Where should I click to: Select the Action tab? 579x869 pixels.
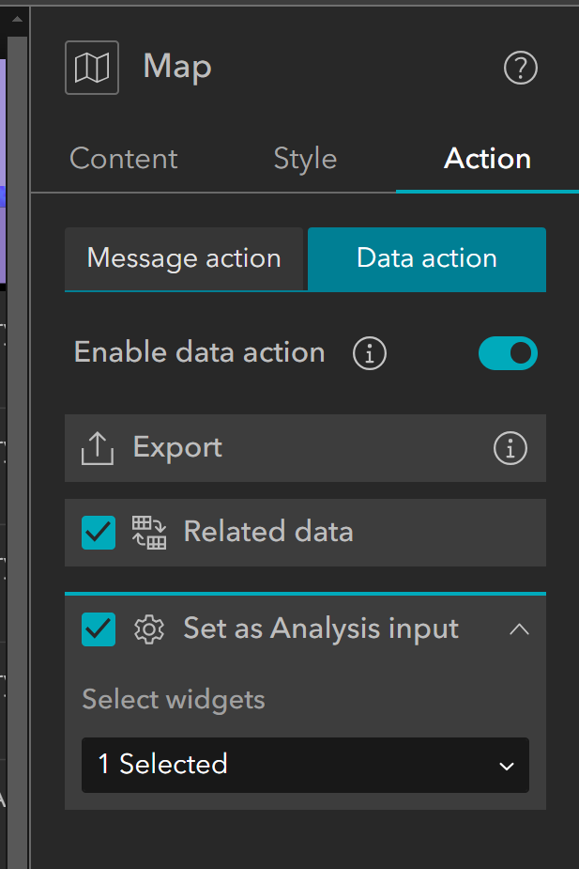pos(487,159)
